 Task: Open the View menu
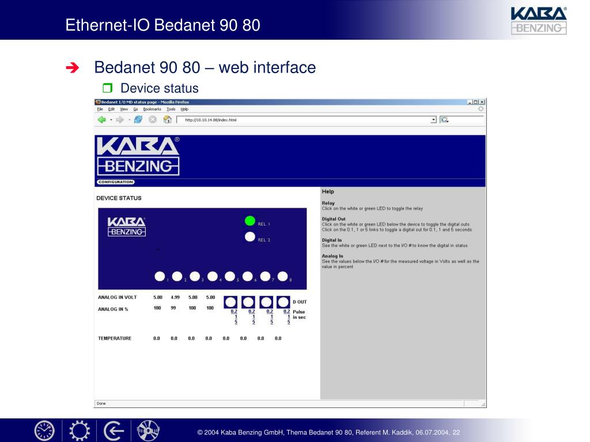click(x=124, y=109)
